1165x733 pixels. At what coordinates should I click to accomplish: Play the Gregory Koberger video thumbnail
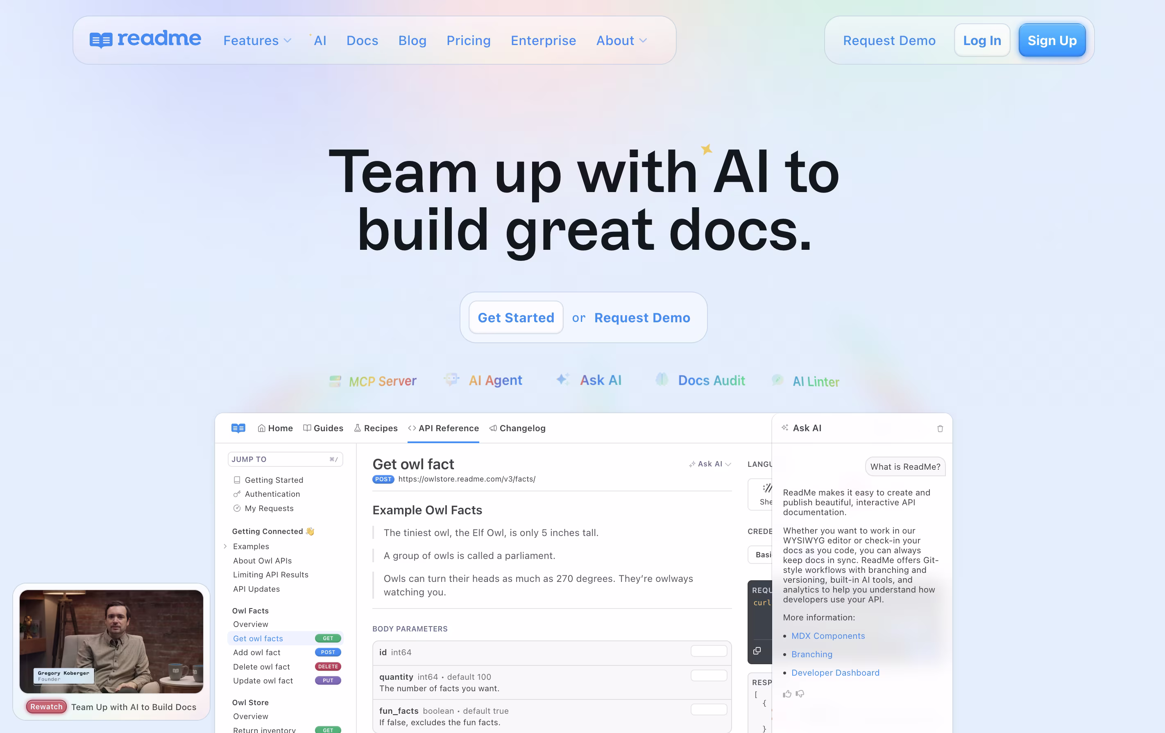tap(111, 641)
